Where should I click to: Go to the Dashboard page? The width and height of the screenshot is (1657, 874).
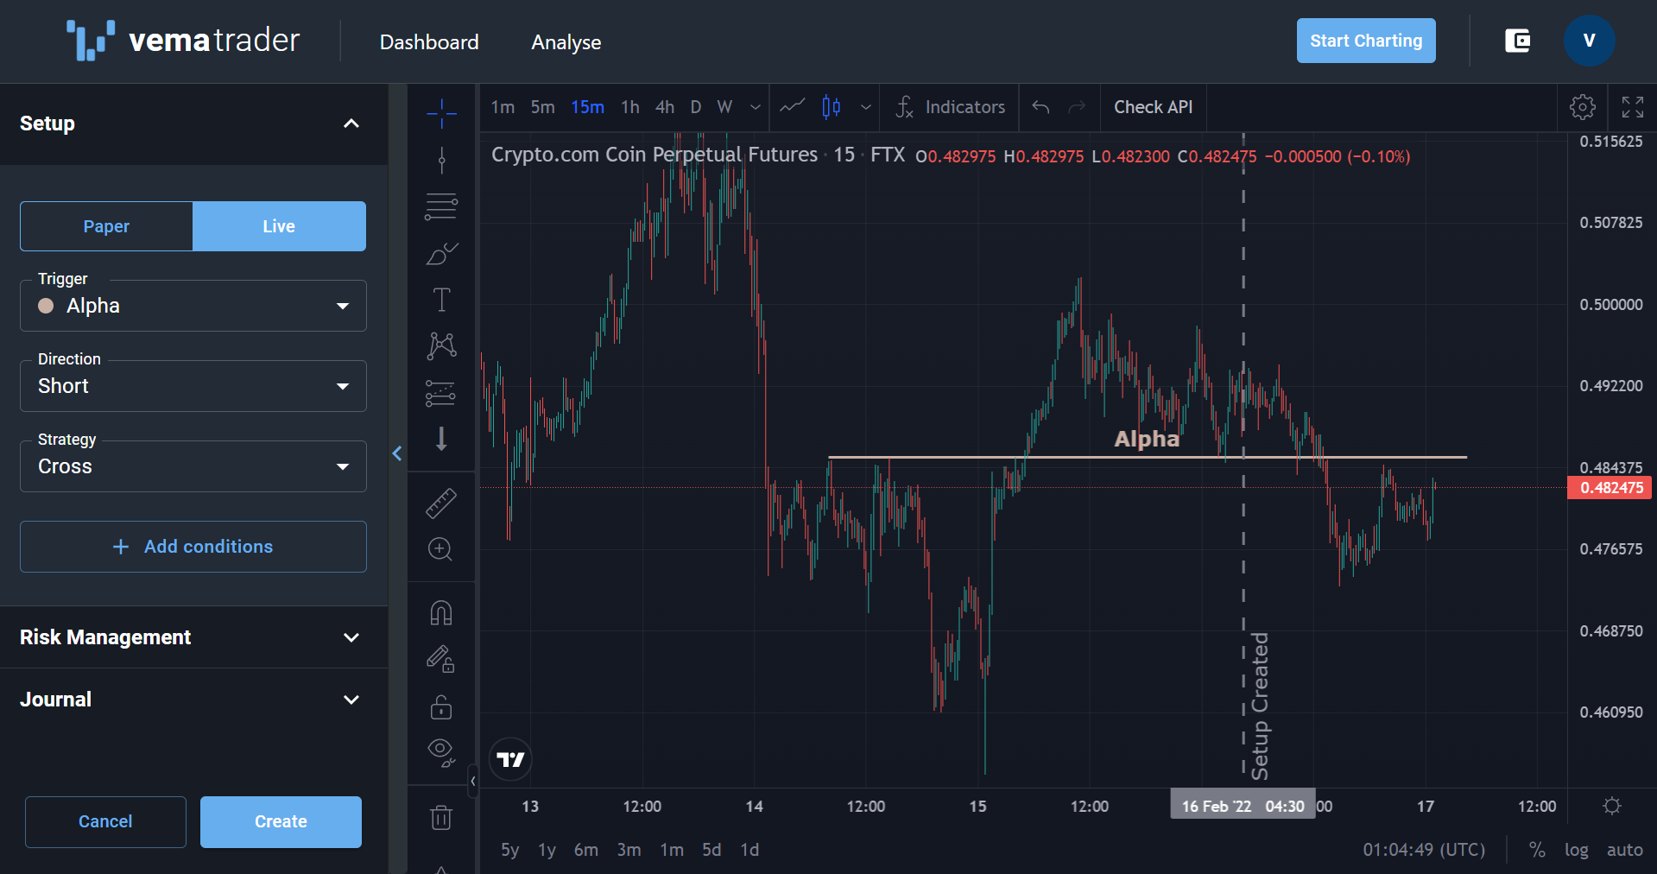click(x=429, y=42)
